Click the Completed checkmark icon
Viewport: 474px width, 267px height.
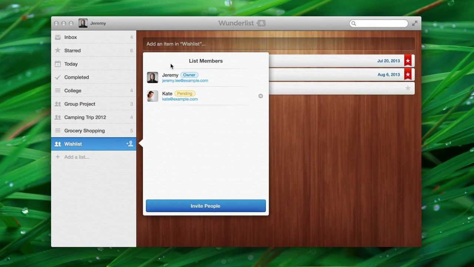[58, 77]
